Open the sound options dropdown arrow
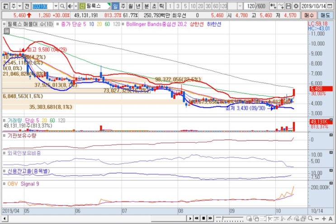This screenshot has height=224, width=336. [x=76, y=6]
